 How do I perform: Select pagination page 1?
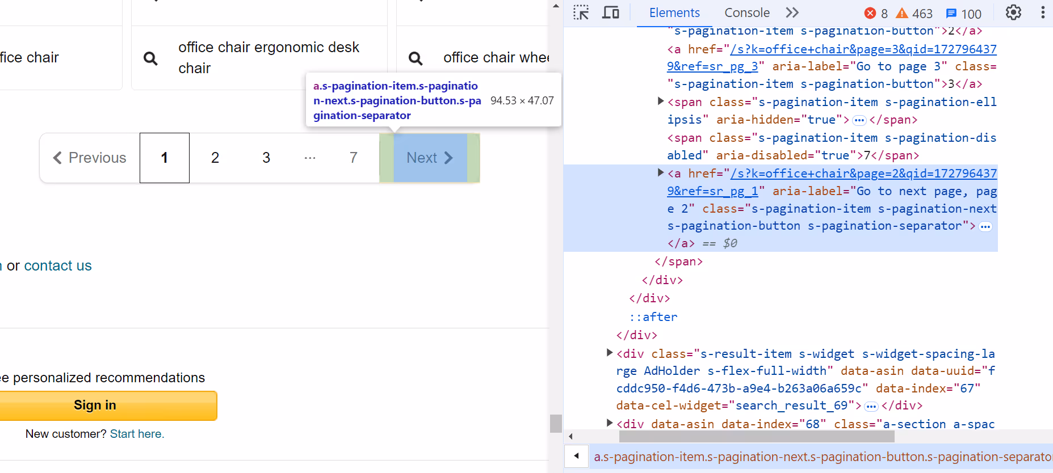pyautogui.click(x=165, y=158)
